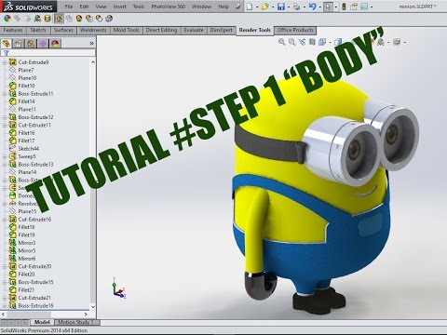The width and height of the screenshot is (447, 335).
Task: Click the Recall Last Render icon
Action: tap(109, 19)
